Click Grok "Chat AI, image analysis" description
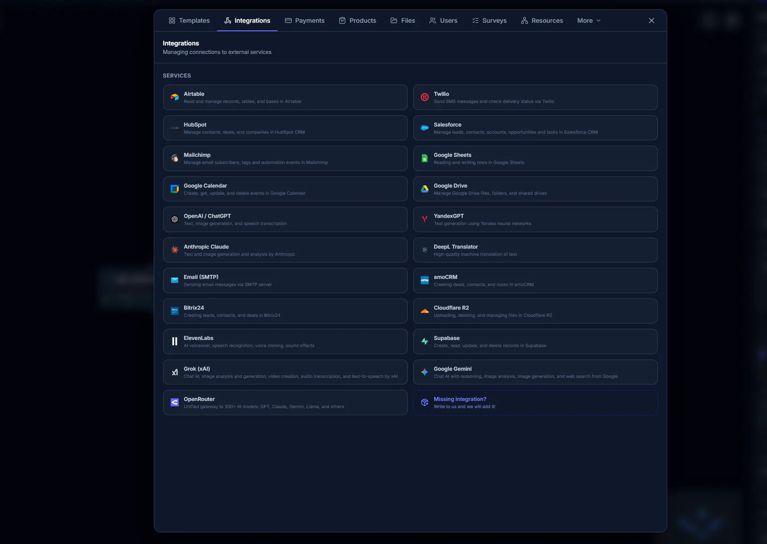 (x=291, y=376)
